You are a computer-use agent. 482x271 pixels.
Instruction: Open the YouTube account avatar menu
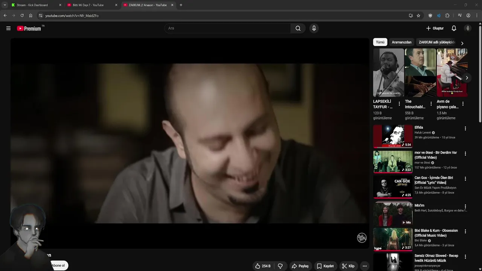click(x=468, y=28)
